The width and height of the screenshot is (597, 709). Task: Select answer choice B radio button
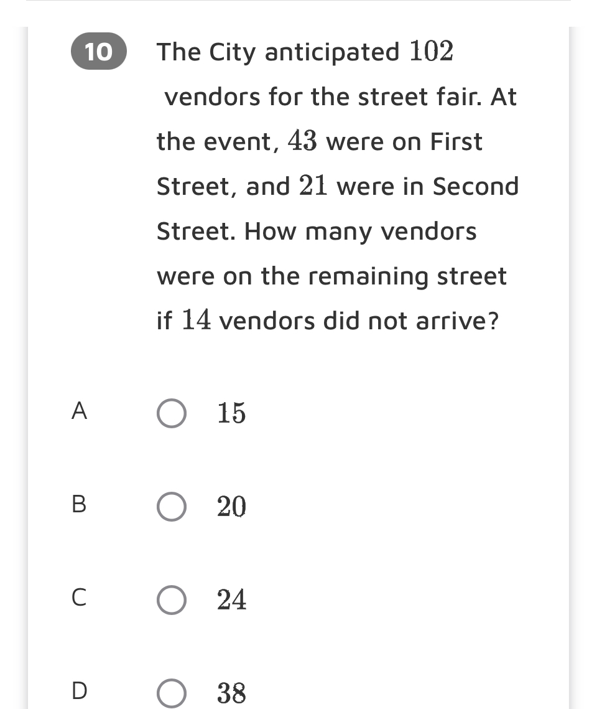click(171, 507)
